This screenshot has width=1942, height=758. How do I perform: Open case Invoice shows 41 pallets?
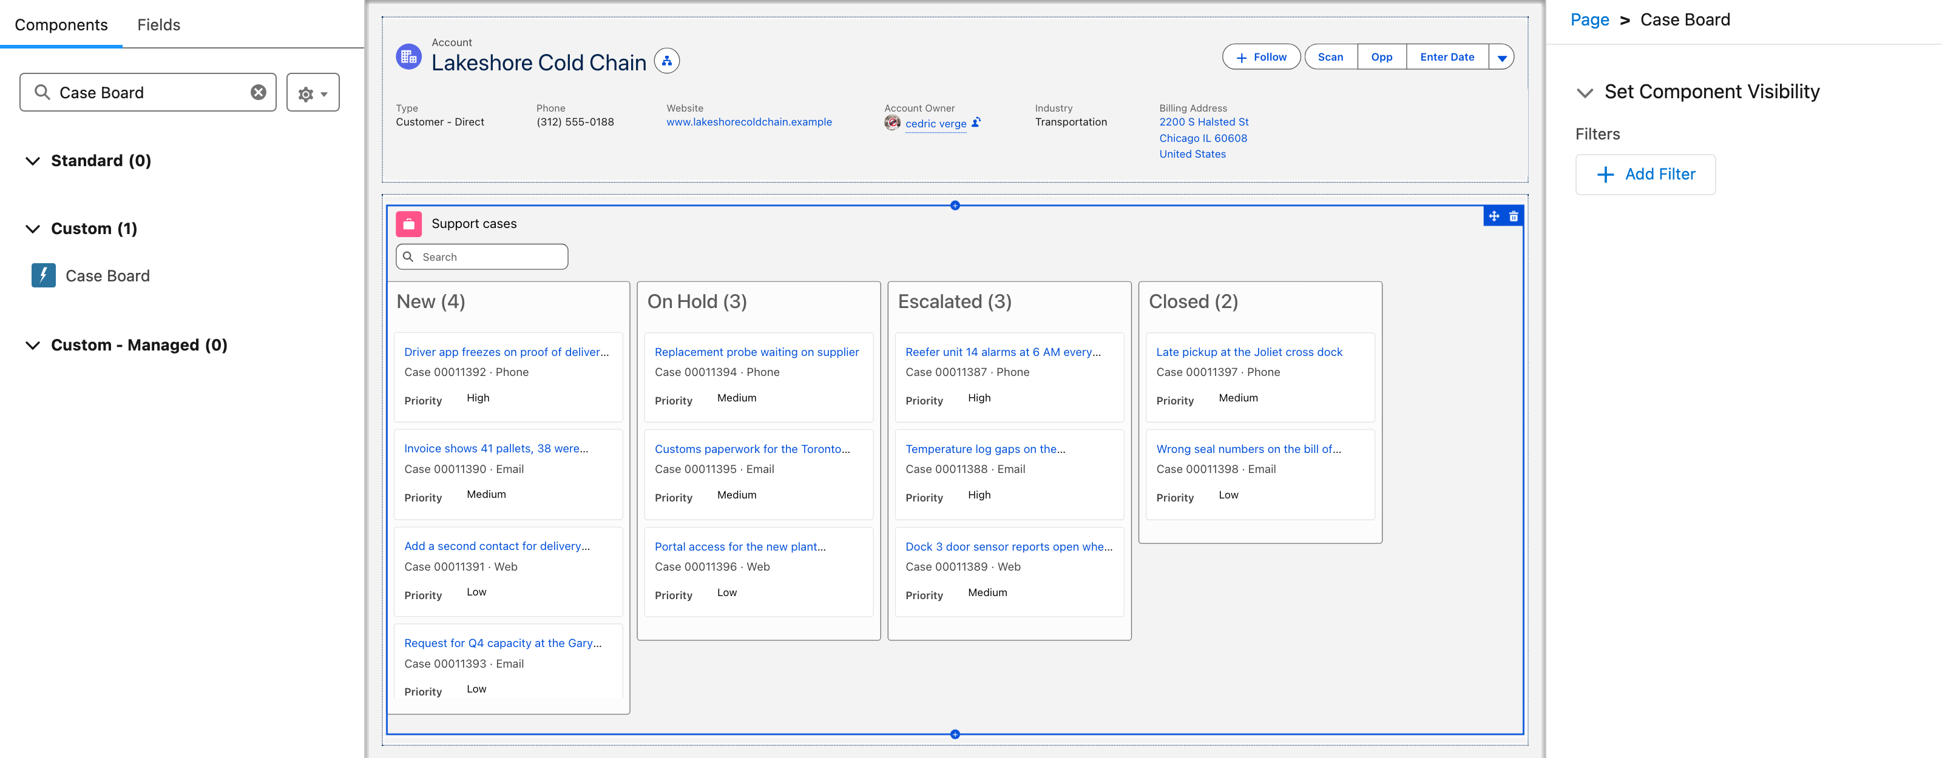pyautogui.click(x=496, y=448)
